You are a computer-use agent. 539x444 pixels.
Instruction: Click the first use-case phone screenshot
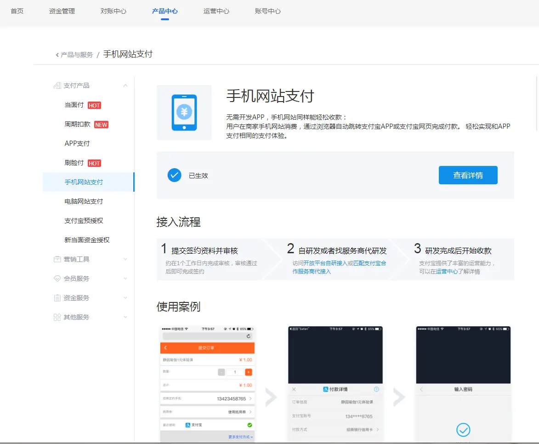pos(207,384)
